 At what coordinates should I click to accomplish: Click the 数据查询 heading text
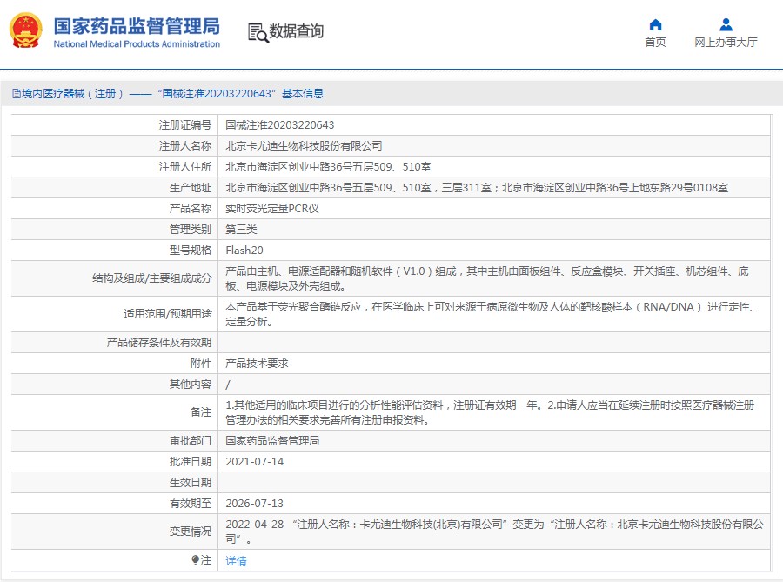tap(296, 32)
